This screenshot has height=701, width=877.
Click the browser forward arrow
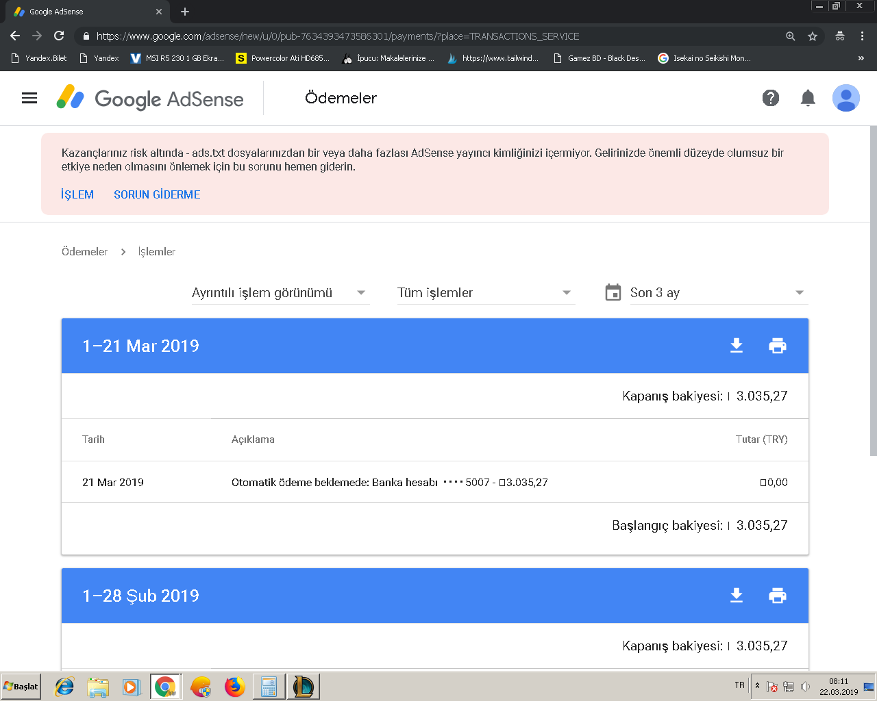coord(37,36)
